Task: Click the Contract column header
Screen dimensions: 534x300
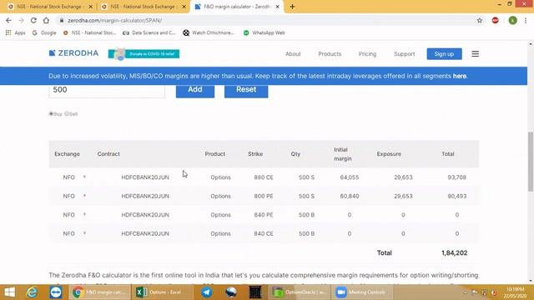Action: [108, 153]
